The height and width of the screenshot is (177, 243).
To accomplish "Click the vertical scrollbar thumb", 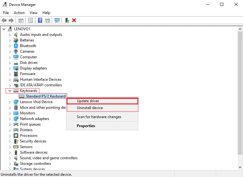I will 240,93.
